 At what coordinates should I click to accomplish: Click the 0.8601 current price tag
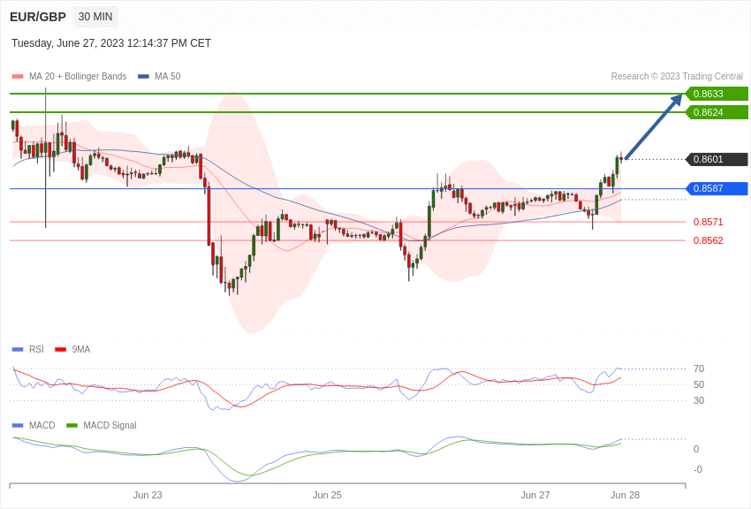(x=717, y=159)
